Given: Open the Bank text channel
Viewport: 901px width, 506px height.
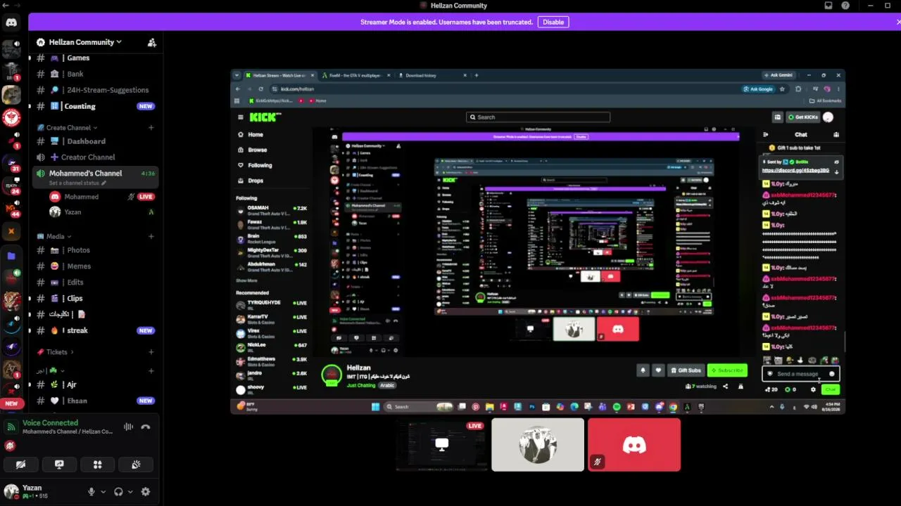Looking at the screenshot, I should pos(95,74).
